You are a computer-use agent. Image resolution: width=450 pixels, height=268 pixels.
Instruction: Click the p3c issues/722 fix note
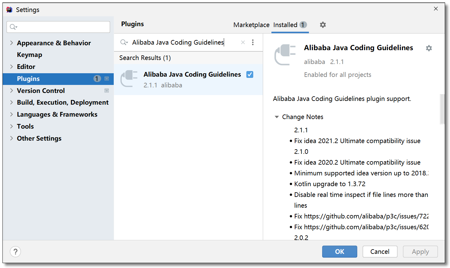361,216
